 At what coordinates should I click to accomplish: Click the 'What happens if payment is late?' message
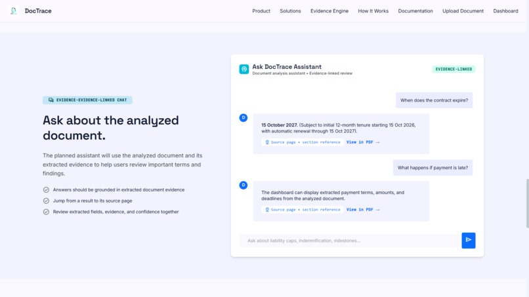tap(433, 168)
